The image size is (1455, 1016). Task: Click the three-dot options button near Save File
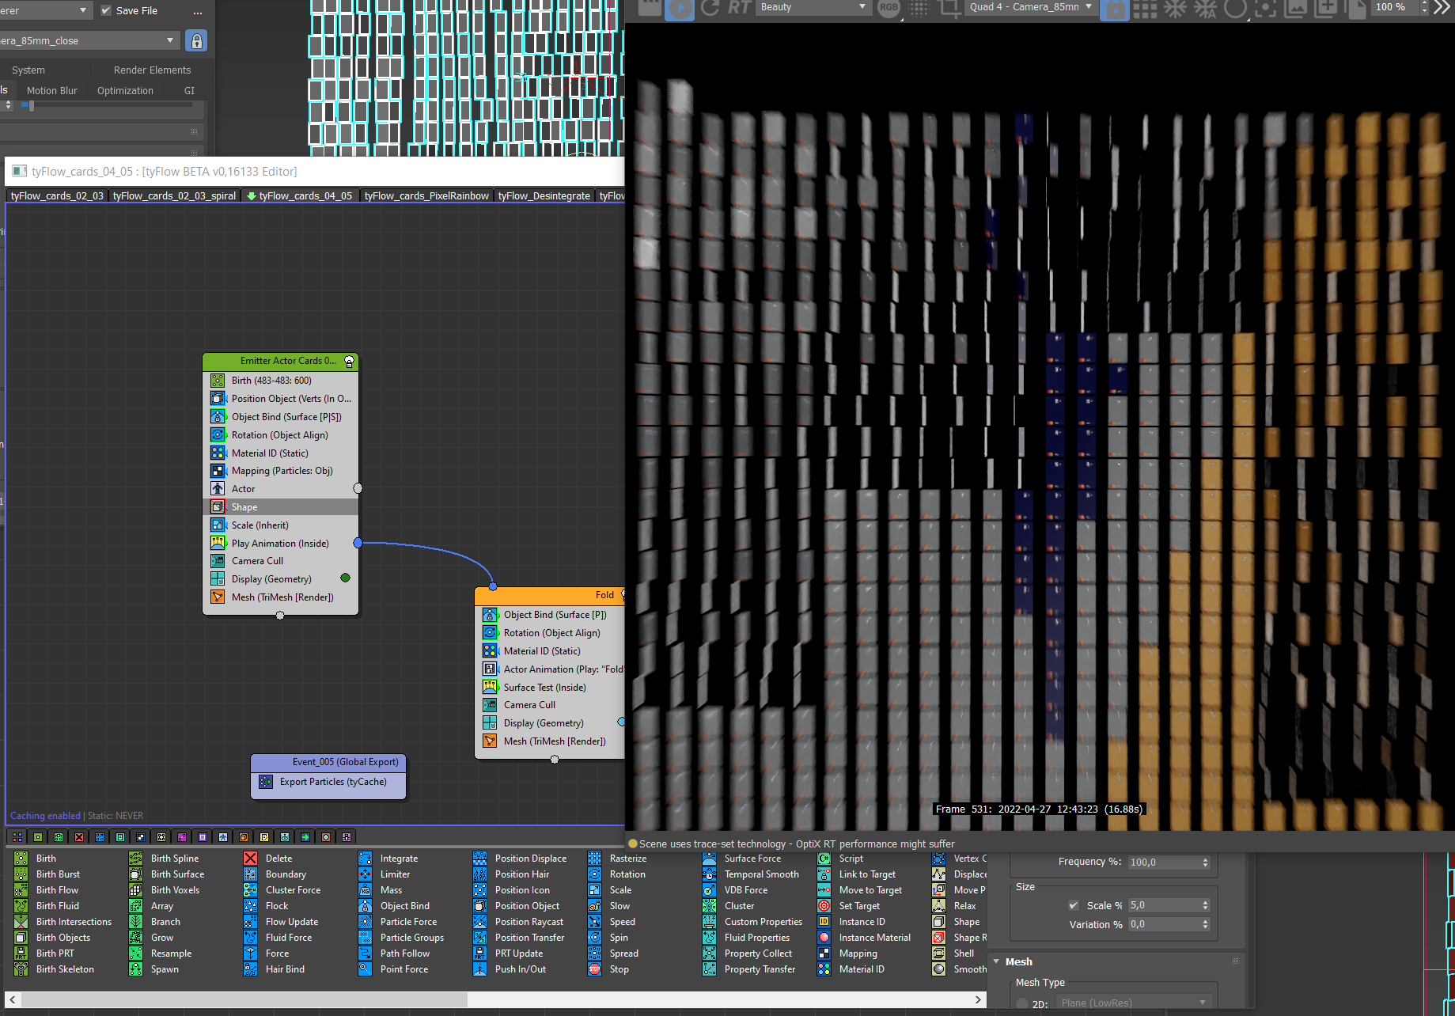[x=198, y=11]
